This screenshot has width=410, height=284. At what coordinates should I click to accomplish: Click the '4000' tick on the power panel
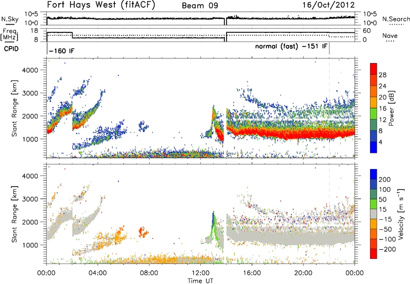pyautogui.click(x=30, y=70)
